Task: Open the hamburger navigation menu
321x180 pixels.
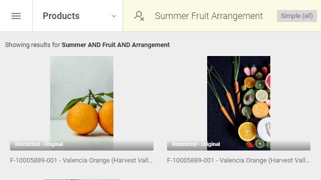Action: click(16, 16)
